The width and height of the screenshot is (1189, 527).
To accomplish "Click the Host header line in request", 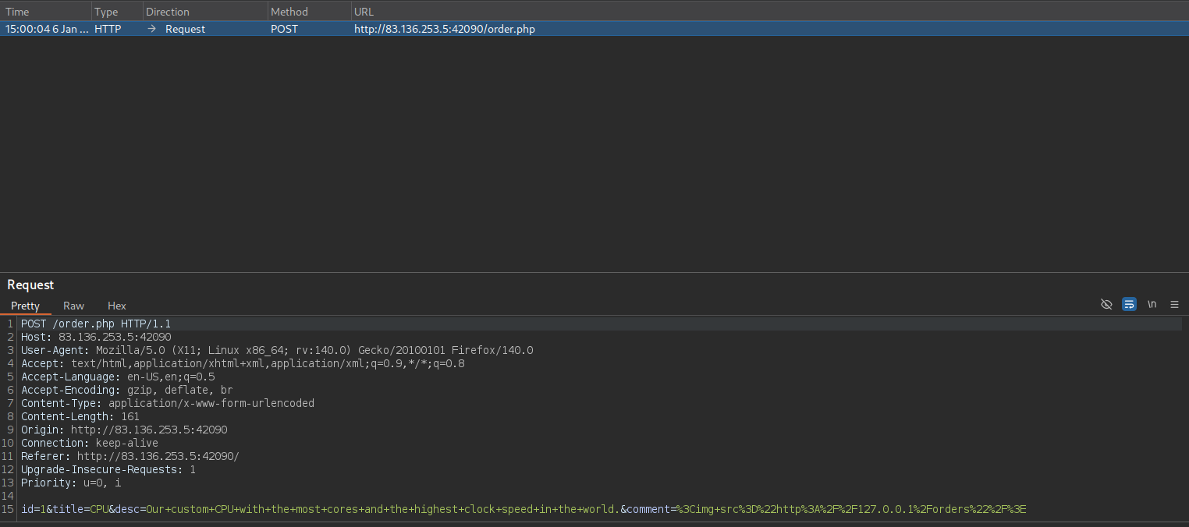I will 96,337.
